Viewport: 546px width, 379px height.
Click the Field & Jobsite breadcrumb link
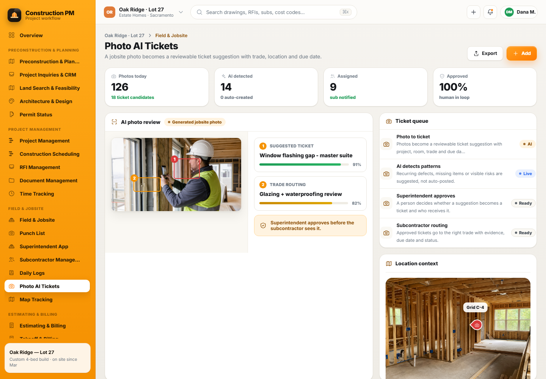[171, 36]
